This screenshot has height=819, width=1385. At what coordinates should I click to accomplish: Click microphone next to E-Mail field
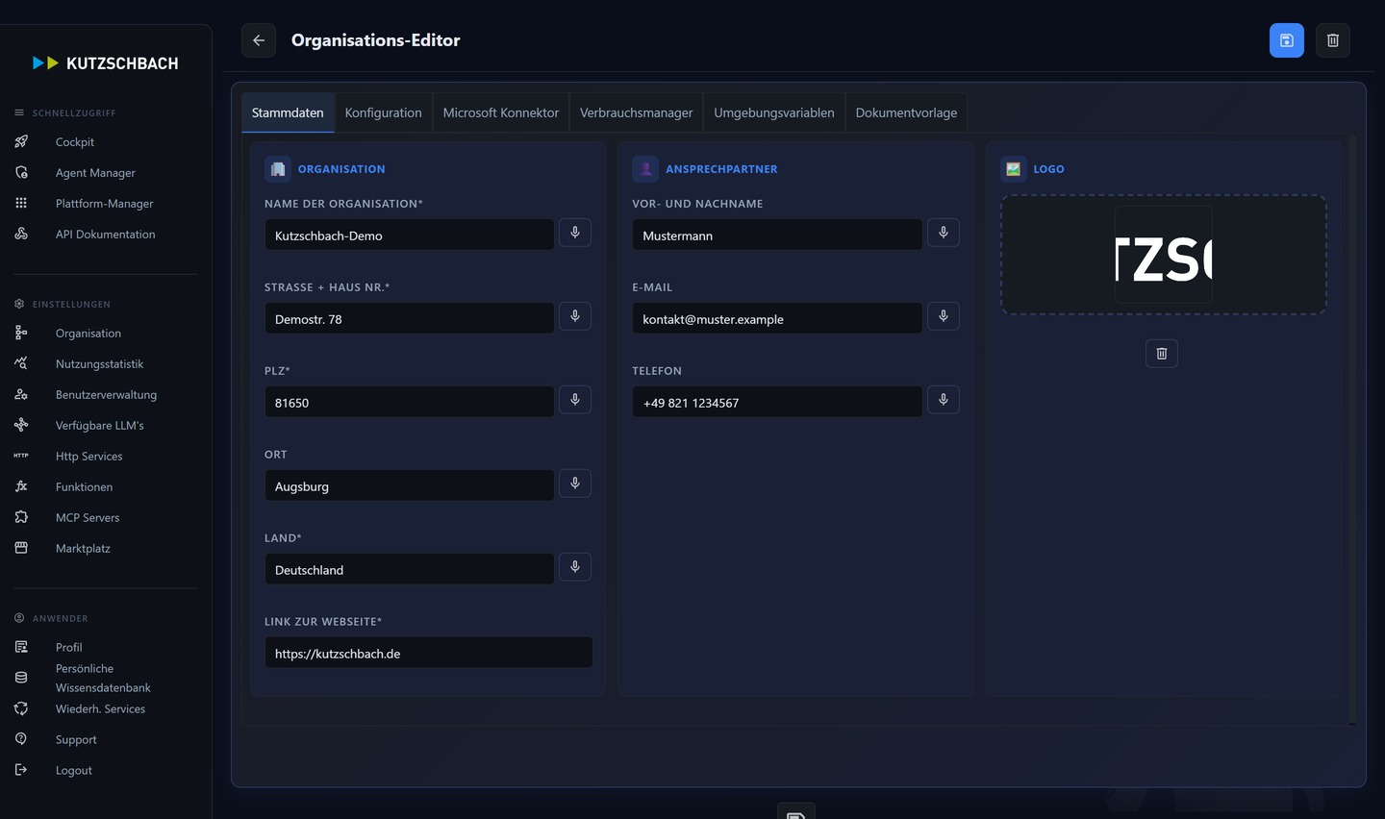pos(944,316)
